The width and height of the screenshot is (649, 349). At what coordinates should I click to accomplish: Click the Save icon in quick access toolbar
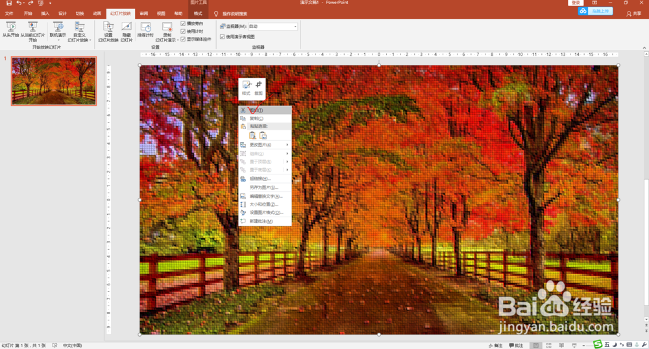(x=8, y=3)
